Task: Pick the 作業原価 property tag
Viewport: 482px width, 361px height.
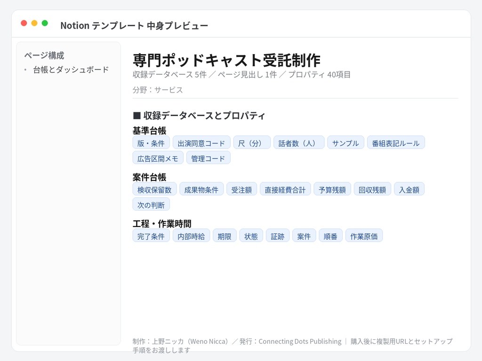Action: click(x=364, y=235)
